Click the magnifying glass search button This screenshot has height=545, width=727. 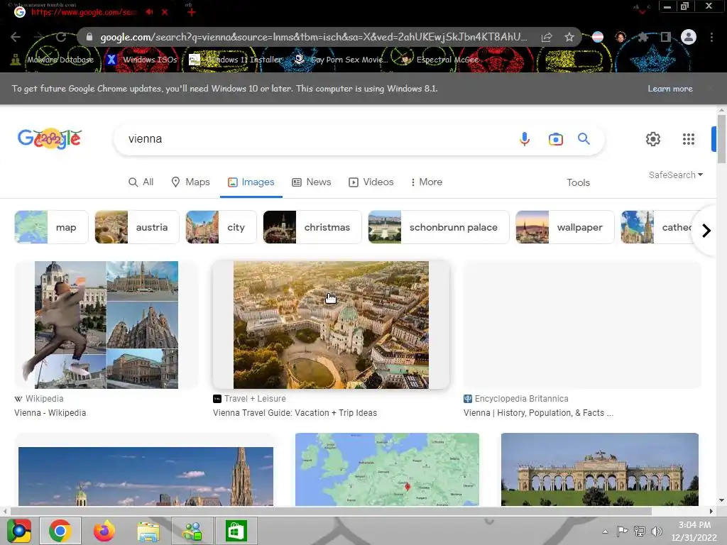[x=584, y=138]
